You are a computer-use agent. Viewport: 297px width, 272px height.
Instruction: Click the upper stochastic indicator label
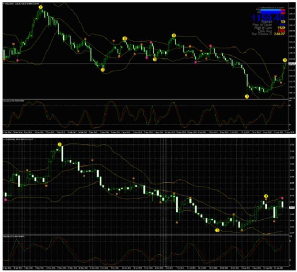click(13, 101)
